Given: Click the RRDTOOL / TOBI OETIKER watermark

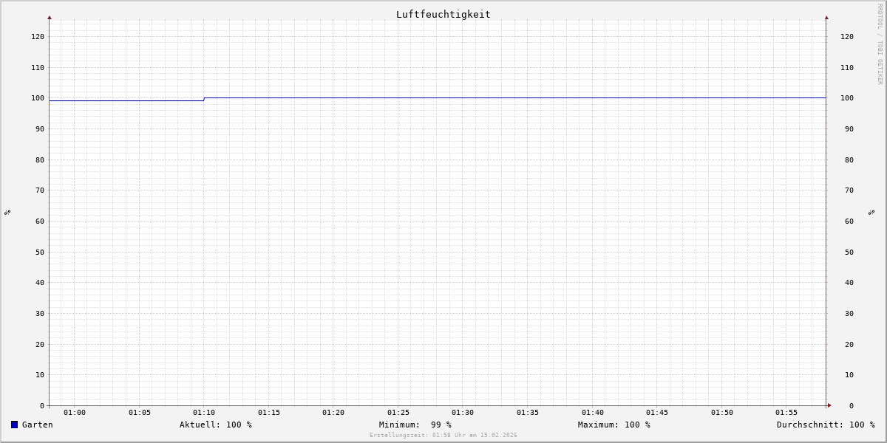Looking at the screenshot, I should (880, 44).
